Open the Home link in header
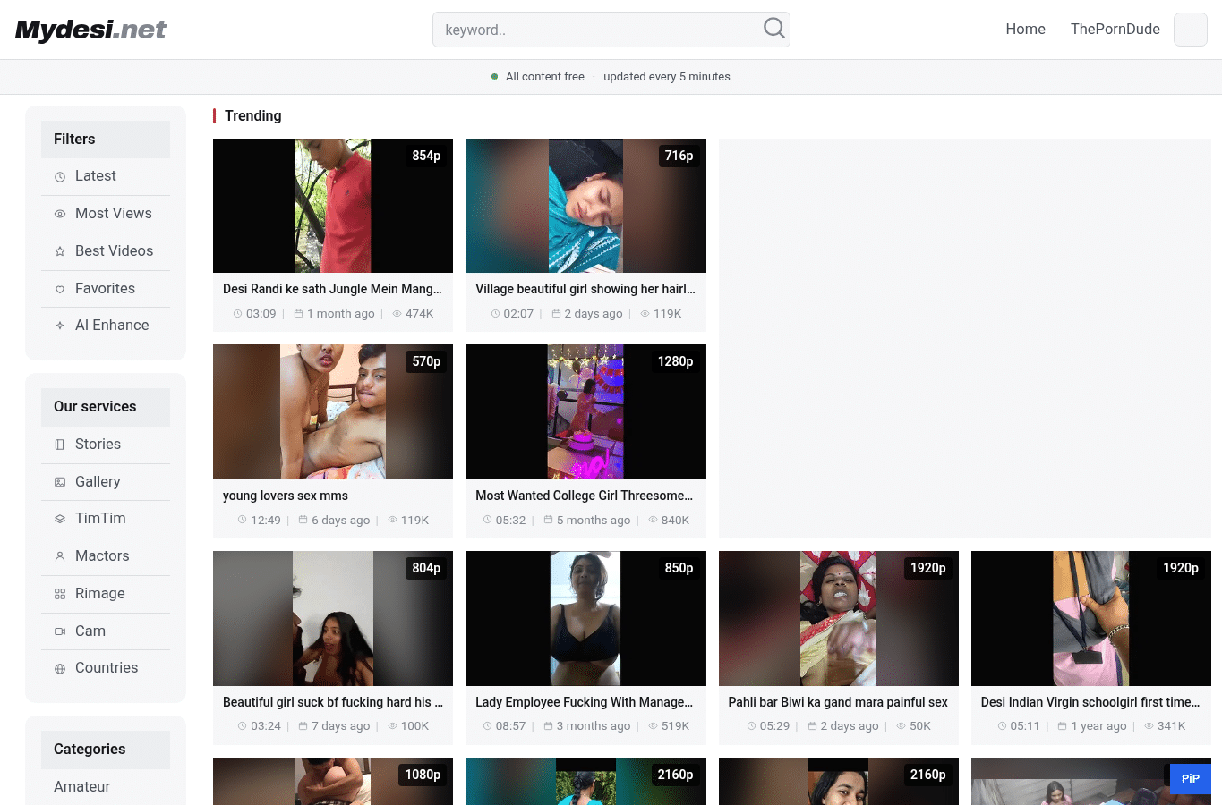Screen dimensions: 1222x805 click(x=1025, y=29)
